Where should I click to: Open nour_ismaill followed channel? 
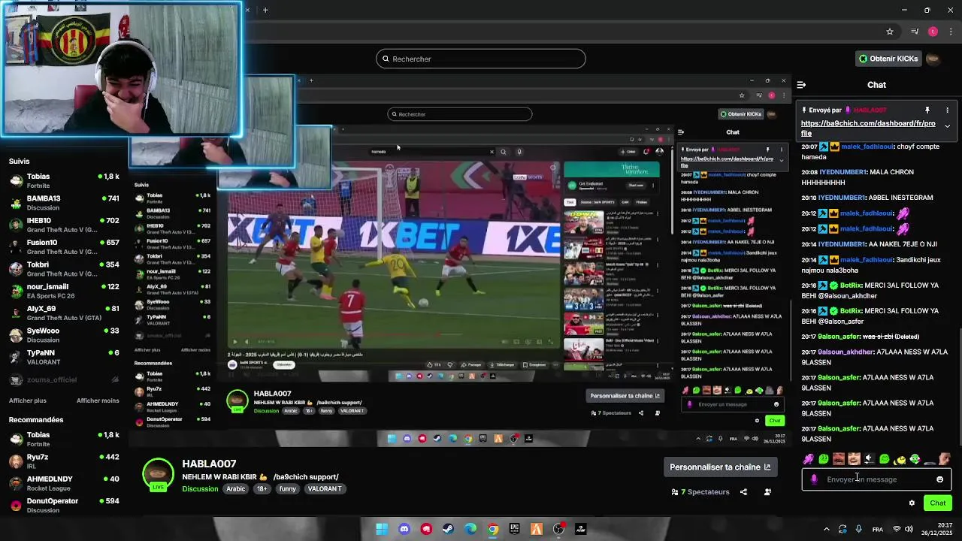pos(64,290)
